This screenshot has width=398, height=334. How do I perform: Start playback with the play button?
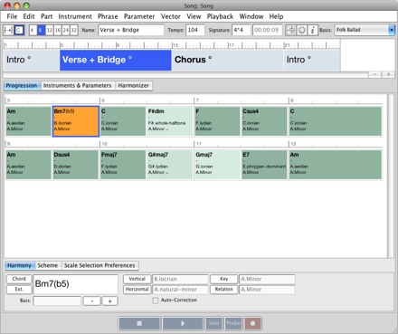click(183, 323)
